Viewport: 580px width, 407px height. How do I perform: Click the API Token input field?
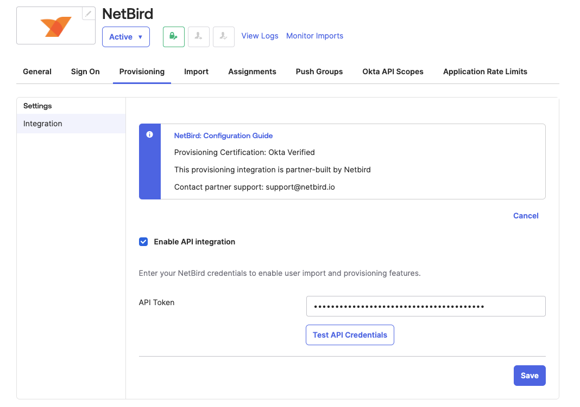pyautogui.click(x=426, y=306)
